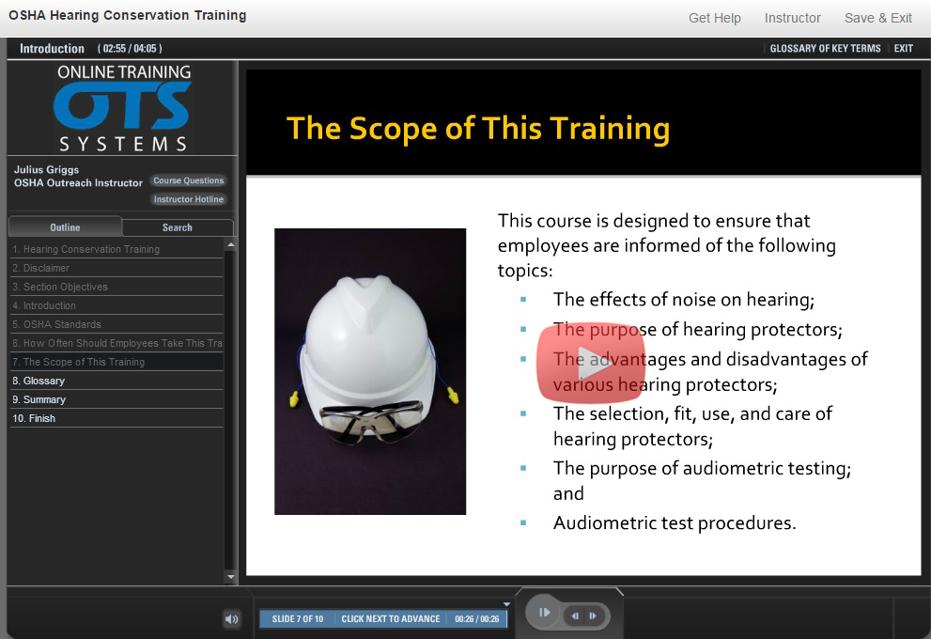931x639 pixels.
Task: Click the previous-frame arrow icon
Action: [x=575, y=616]
